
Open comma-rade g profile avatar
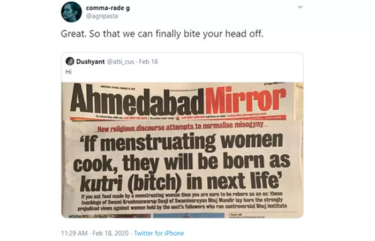point(71,12)
